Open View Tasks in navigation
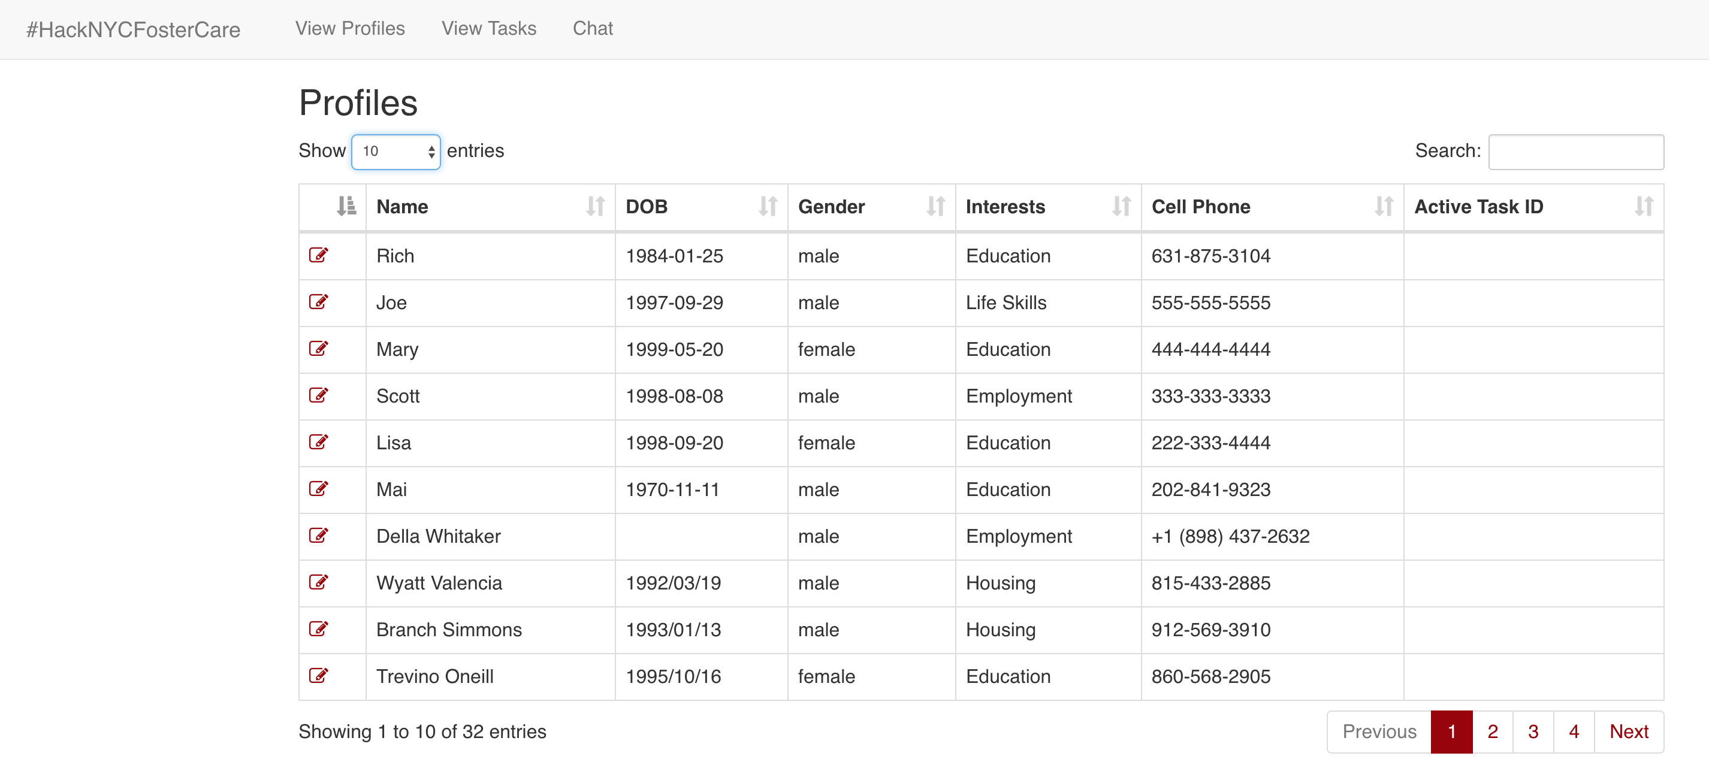 (x=489, y=29)
